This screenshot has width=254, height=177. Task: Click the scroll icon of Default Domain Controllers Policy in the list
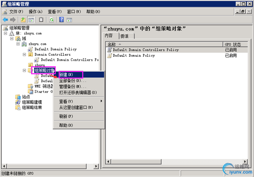tap(110, 50)
